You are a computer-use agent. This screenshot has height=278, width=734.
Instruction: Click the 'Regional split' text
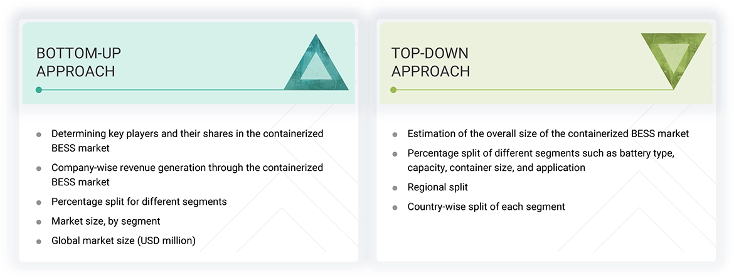point(437,187)
